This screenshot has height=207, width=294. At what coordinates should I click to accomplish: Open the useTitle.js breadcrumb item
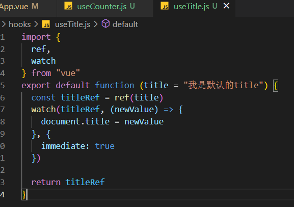point(72,24)
